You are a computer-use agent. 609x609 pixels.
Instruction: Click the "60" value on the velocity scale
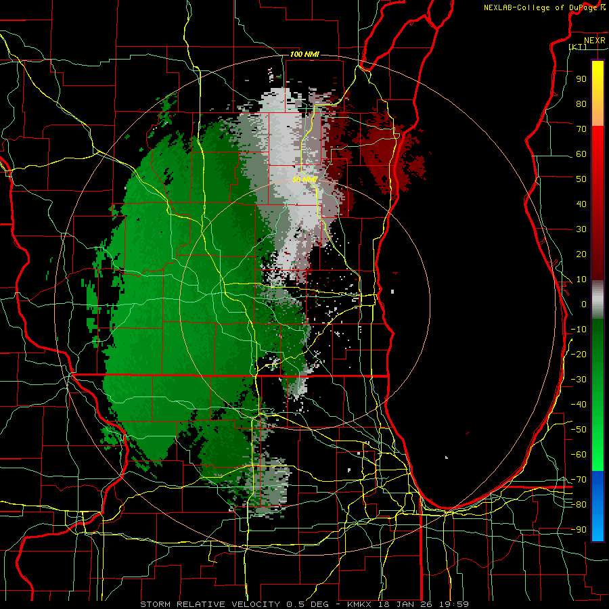(581, 154)
